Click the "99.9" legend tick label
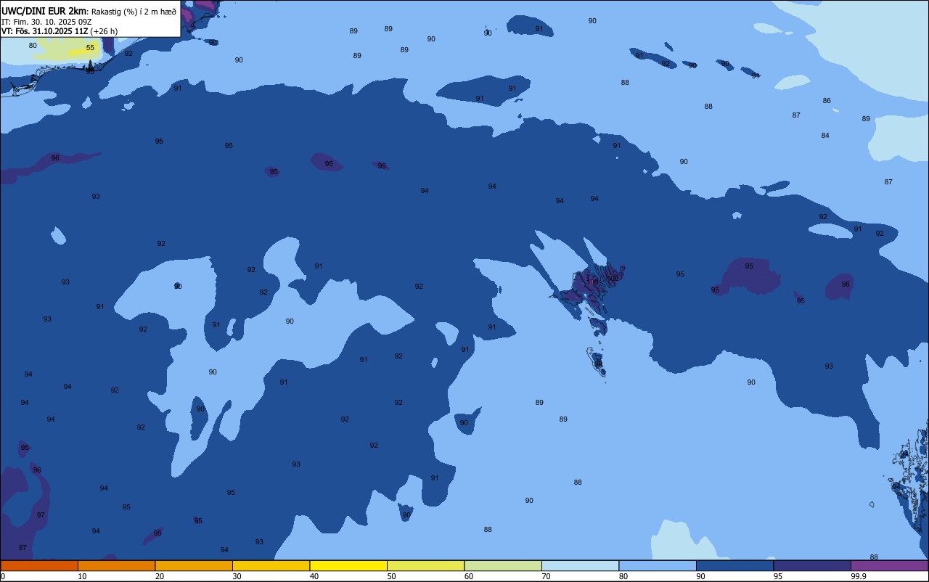The height and width of the screenshot is (582, 929). 859,576
